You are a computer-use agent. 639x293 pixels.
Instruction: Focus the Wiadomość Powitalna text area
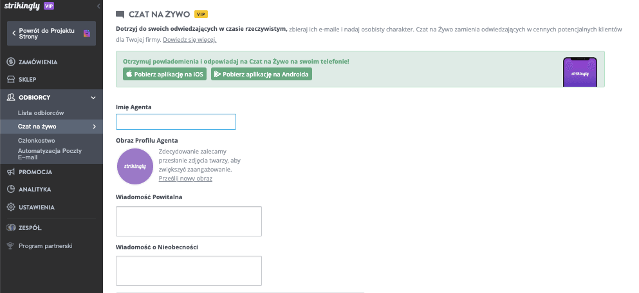click(x=189, y=222)
